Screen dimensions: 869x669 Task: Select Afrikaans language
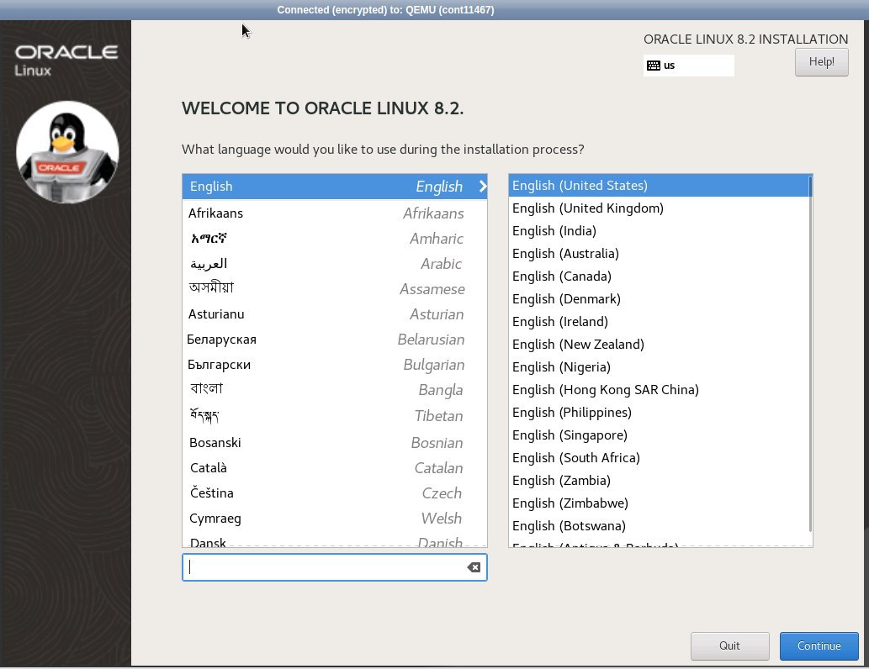coord(335,213)
